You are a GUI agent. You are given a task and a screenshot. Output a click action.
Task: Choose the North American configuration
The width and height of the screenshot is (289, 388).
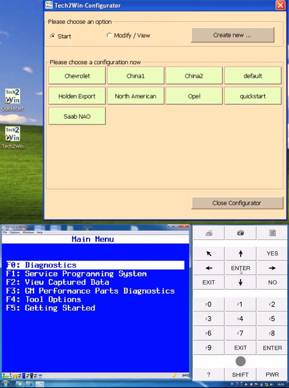coord(135,96)
